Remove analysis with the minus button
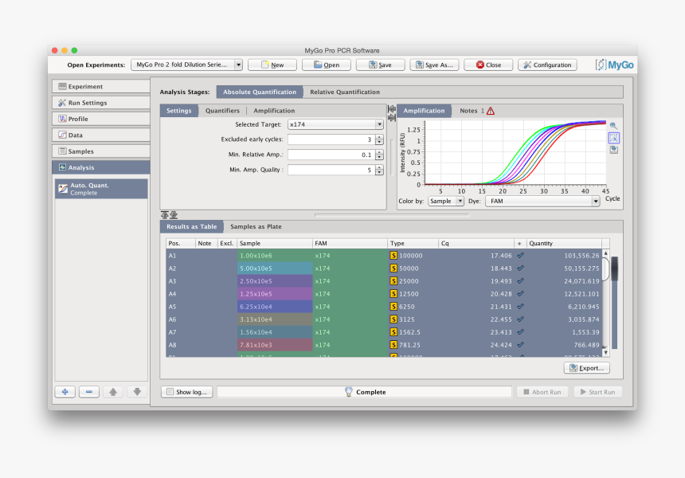 tap(89, 392)
